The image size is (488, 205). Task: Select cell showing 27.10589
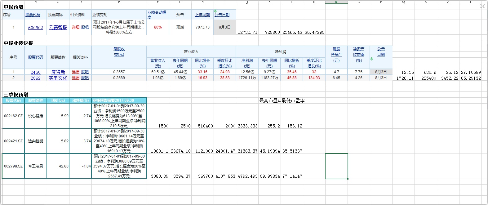tap(470, 72)
